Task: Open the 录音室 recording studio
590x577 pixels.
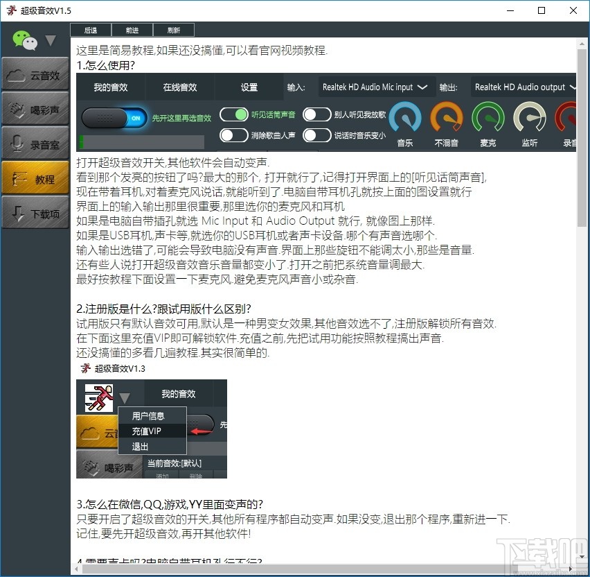Action: click(x=35, y=144)
